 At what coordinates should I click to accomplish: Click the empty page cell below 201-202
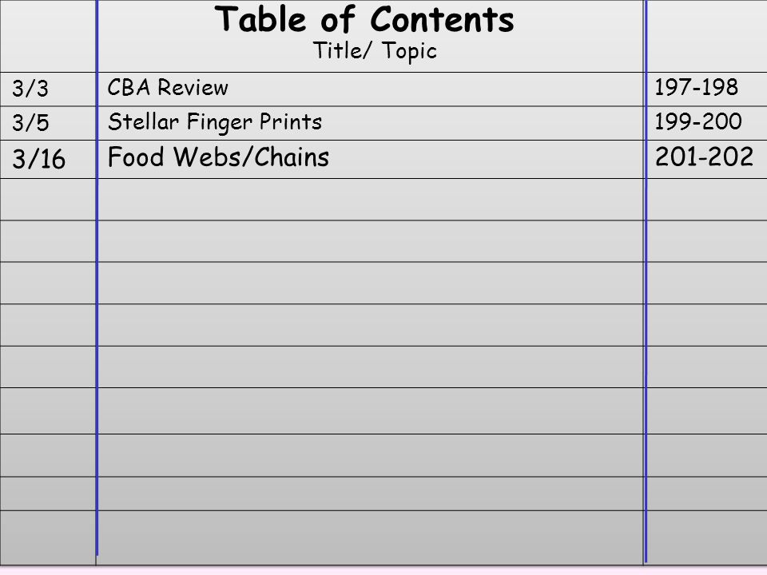pos(707,200)
